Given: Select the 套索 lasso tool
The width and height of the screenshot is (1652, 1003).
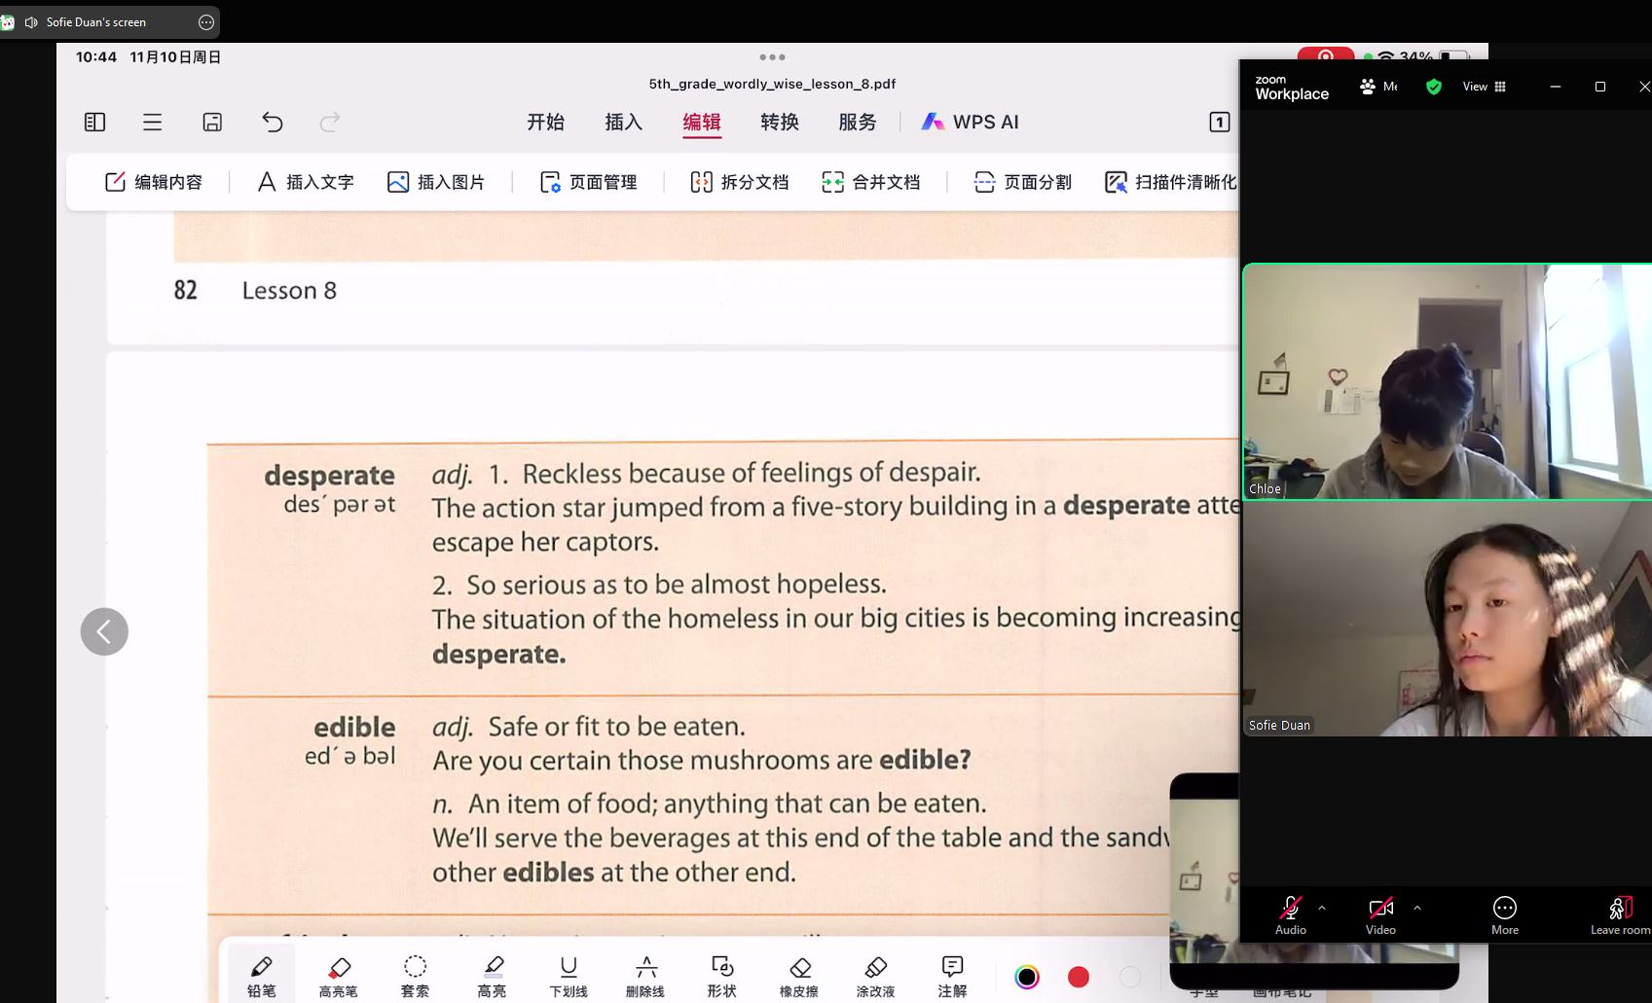Looking at the screenshot, I should coord(415,976).
